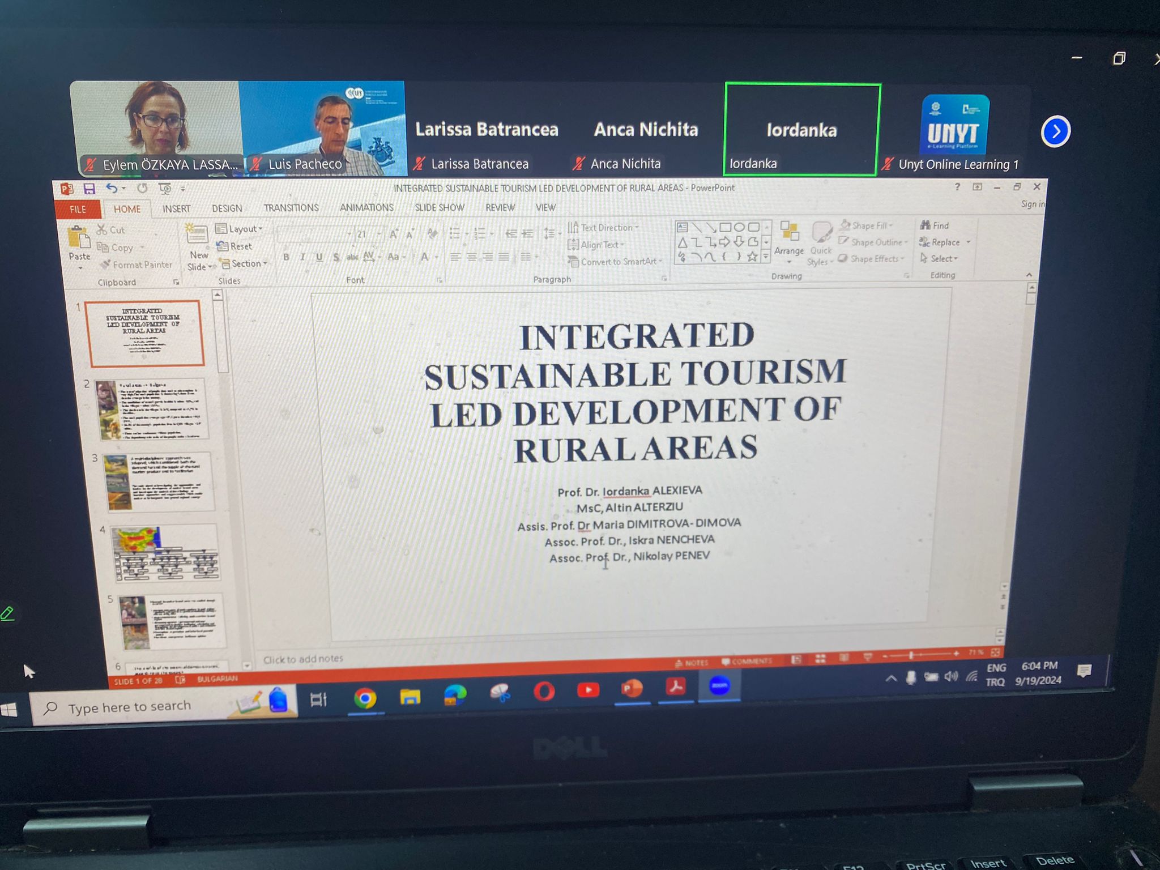Switch to Reading view in status bar
This screenshot has height=870, width=1160.
(844, 657)
